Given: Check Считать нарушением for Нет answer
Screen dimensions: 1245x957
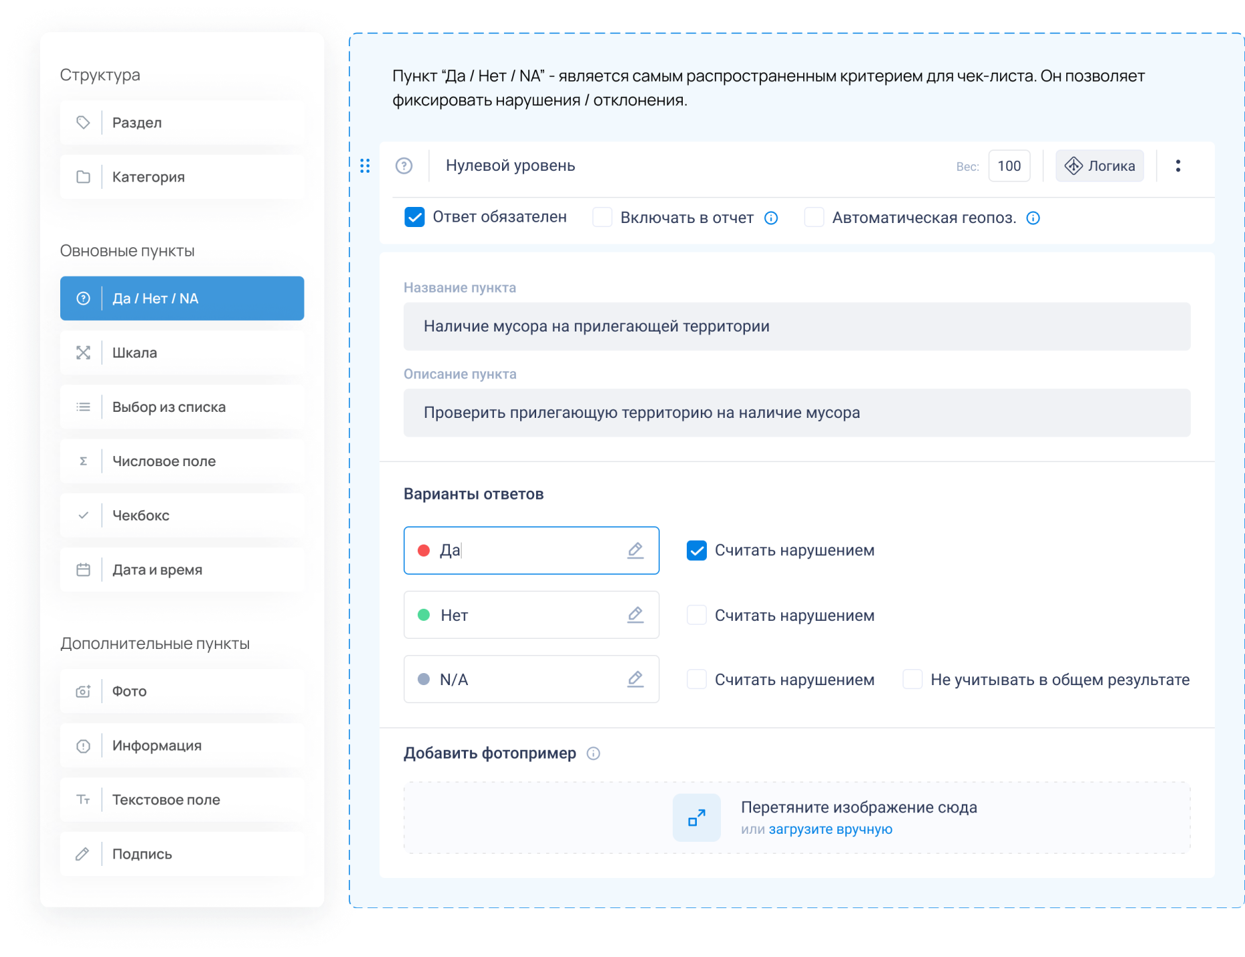Looking at the screenshot, I should [x=696, y=614].
